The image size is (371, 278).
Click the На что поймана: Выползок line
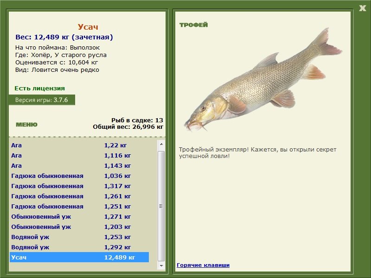point(58,48)
